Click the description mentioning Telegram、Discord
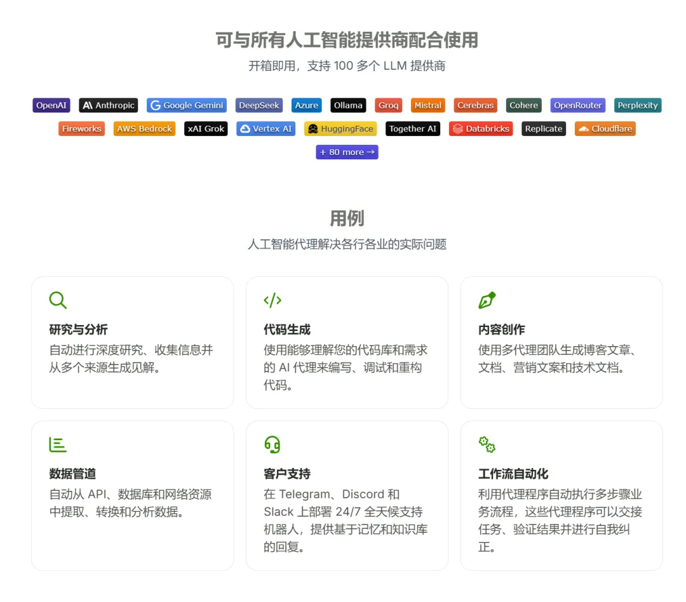This screenshot has height=602, width=686. click(x=346, y=521)
